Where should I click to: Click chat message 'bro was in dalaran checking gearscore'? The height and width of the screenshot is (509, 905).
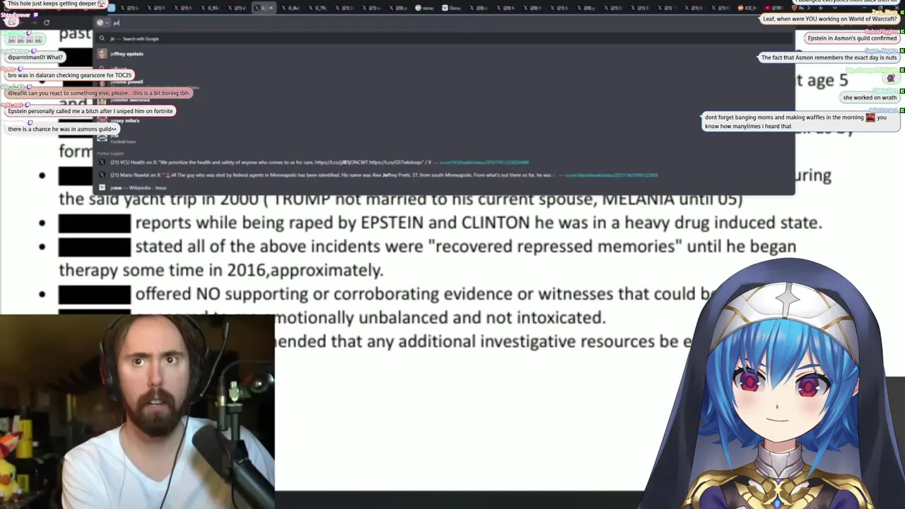click(69, 75)
